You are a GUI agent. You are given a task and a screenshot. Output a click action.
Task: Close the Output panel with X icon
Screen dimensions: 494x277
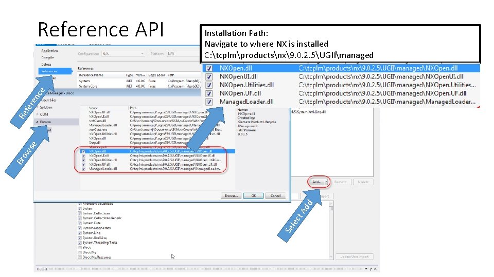point(375,269)
